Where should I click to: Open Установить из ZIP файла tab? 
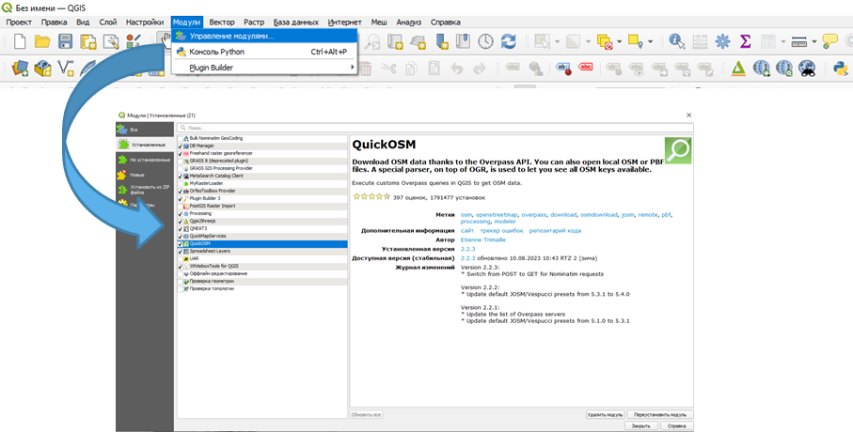coord(145,190)
